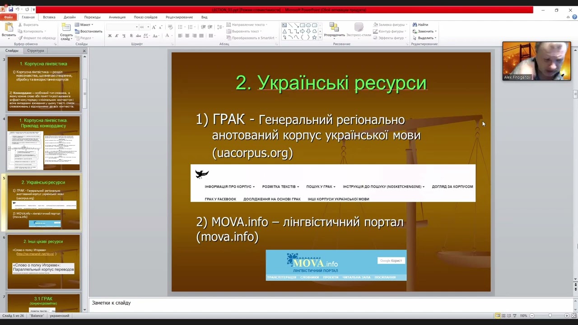Toggle bold (Ж) formatting
The height and width of the screenshot is (325, 578).
[x=110, y=36]
